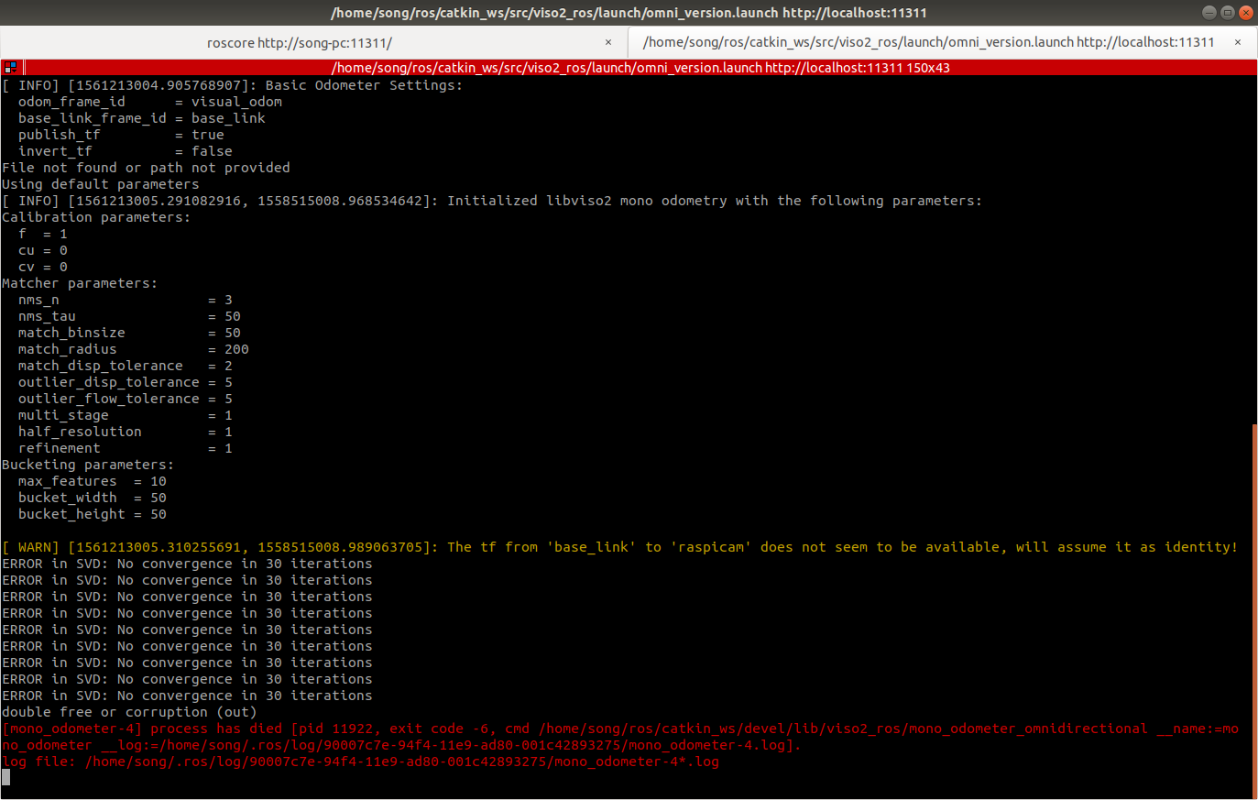Click the 'bucket_height = 50' line

tap(93, 514)
